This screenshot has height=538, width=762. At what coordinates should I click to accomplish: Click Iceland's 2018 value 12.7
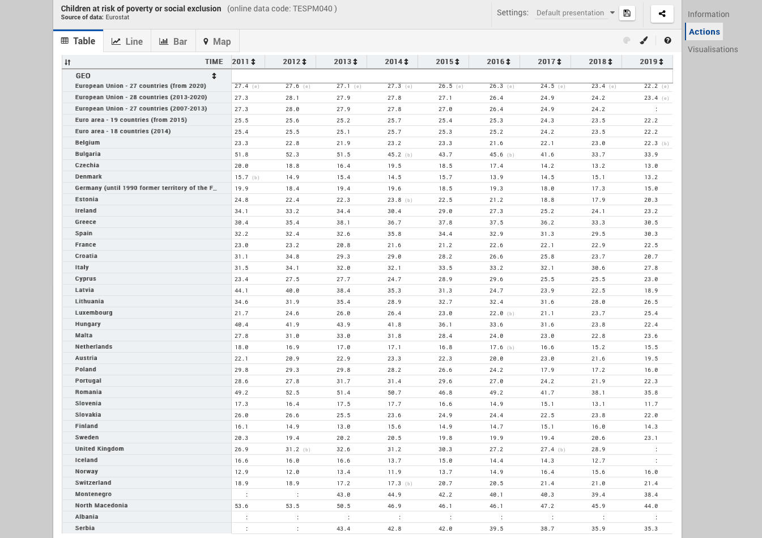tap(598, 461)
